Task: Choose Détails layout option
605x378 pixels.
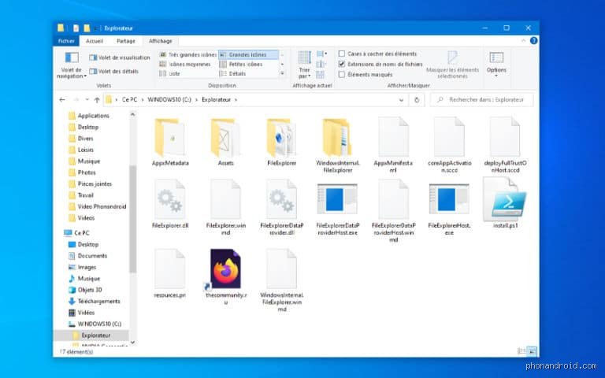Action: (232, 73)
